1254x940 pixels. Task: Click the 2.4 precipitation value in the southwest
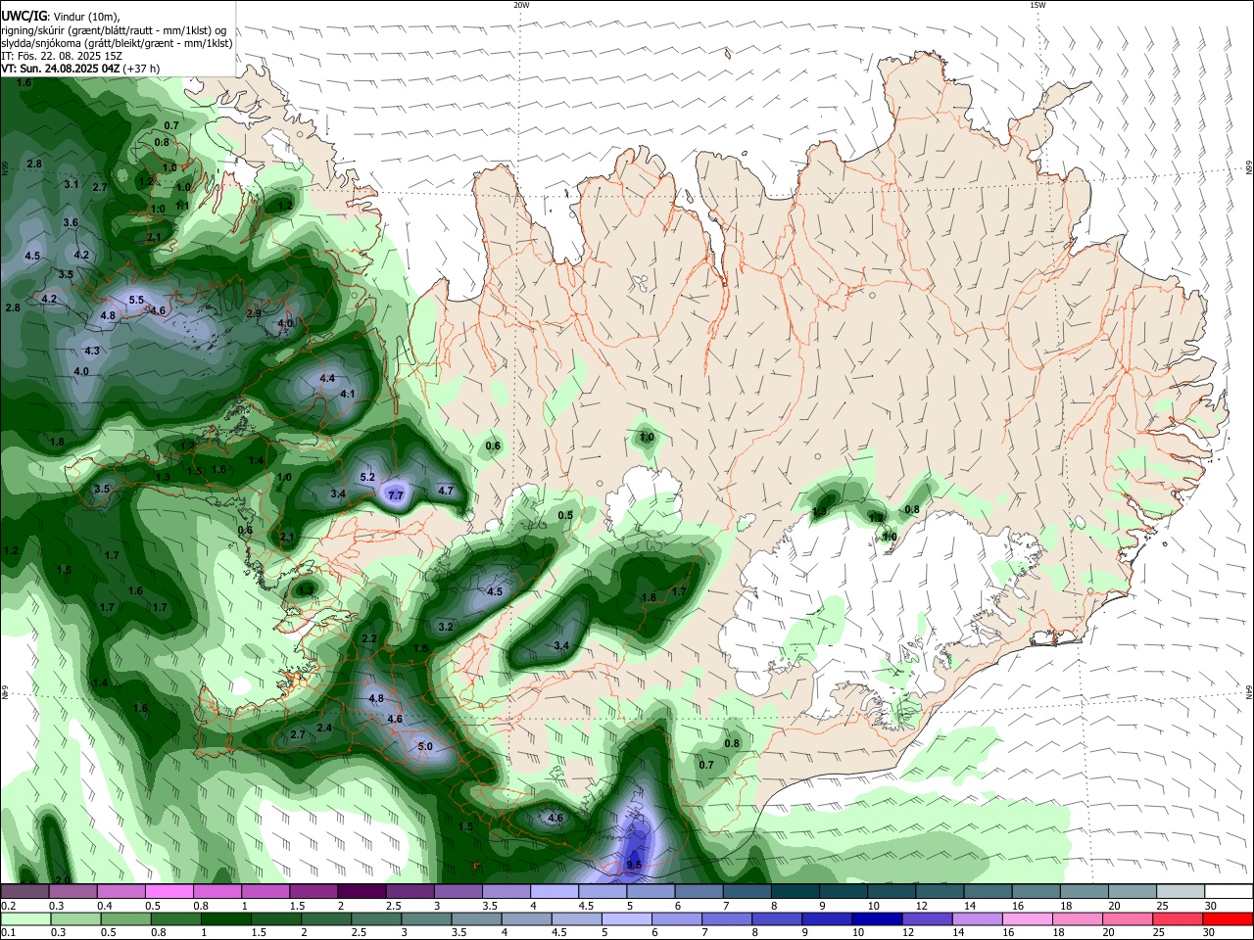324,728
